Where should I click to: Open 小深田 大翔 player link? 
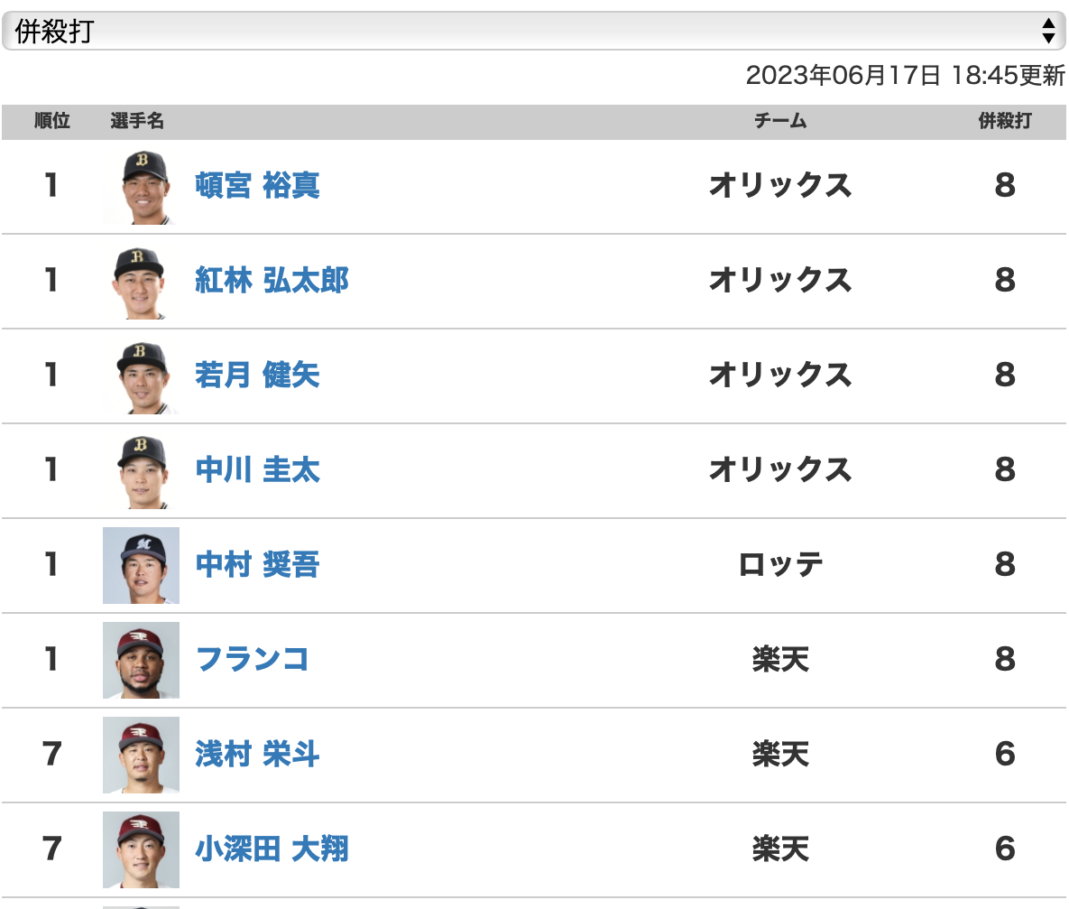[272, 849]
